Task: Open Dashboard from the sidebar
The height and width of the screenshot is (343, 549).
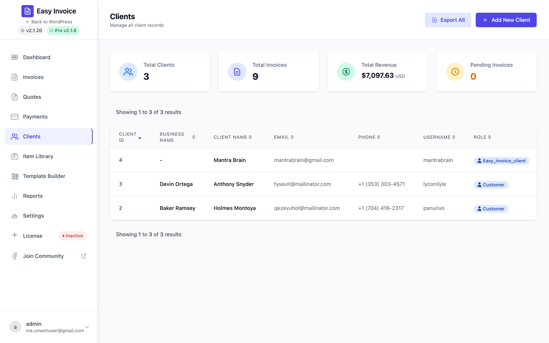Action: (48, 57)
